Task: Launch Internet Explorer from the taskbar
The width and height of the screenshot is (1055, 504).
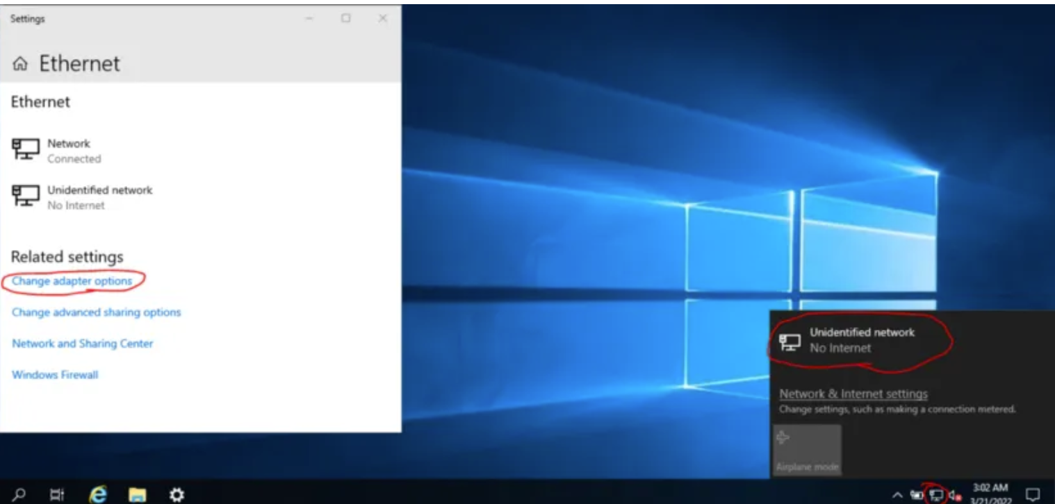Action: pyautogui.click(x=99, y=494)
